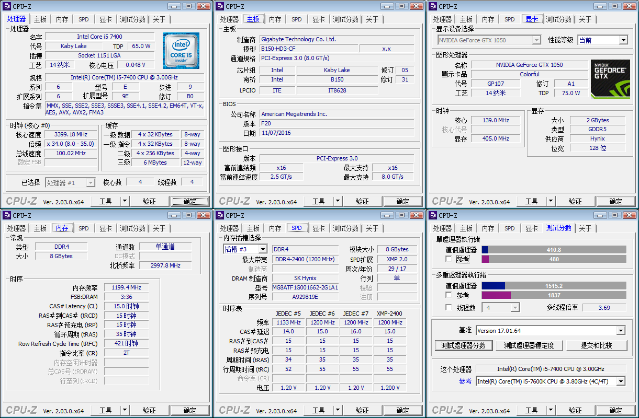Open the 工具 dropdown arrow in the 显卡 window
This screenshot has height=418, width=639.
tap(551, 201)
